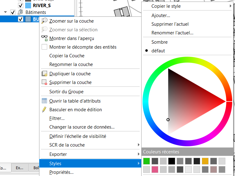The height and width of the screenshot is (176, 235).
Task: Pick the pink recent color swatch
Action: (x=155, y=169)
